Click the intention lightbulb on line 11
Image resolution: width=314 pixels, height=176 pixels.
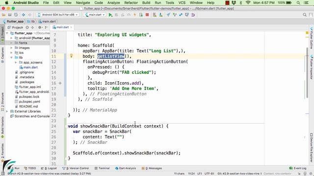click(71, 56)
